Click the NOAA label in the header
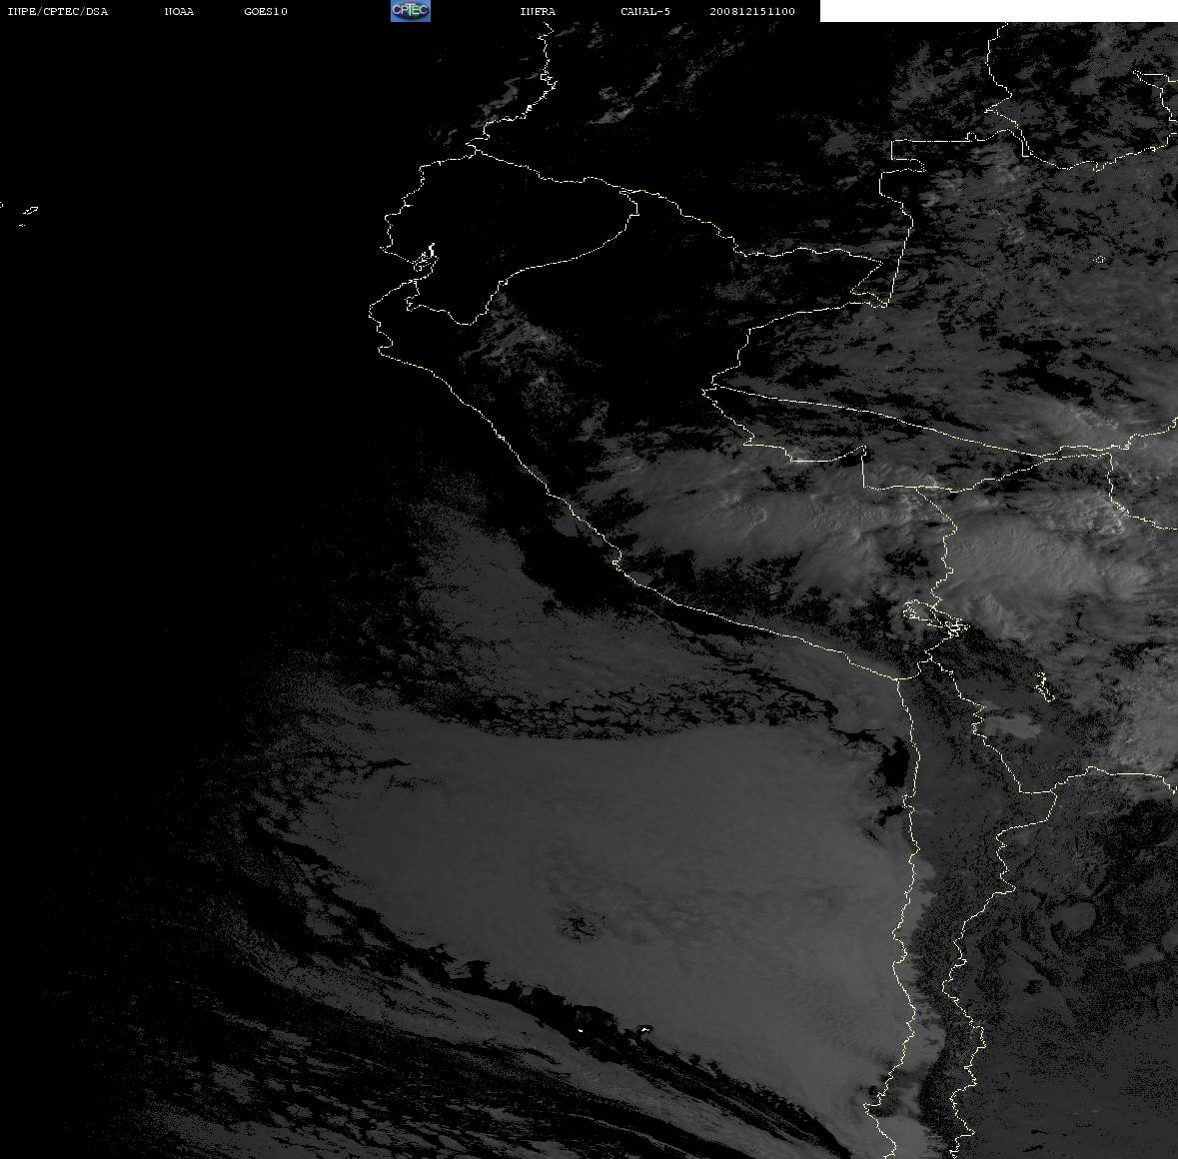Image resolution: width=1178 pixels, height=1159 pixels. click(179, 11)
